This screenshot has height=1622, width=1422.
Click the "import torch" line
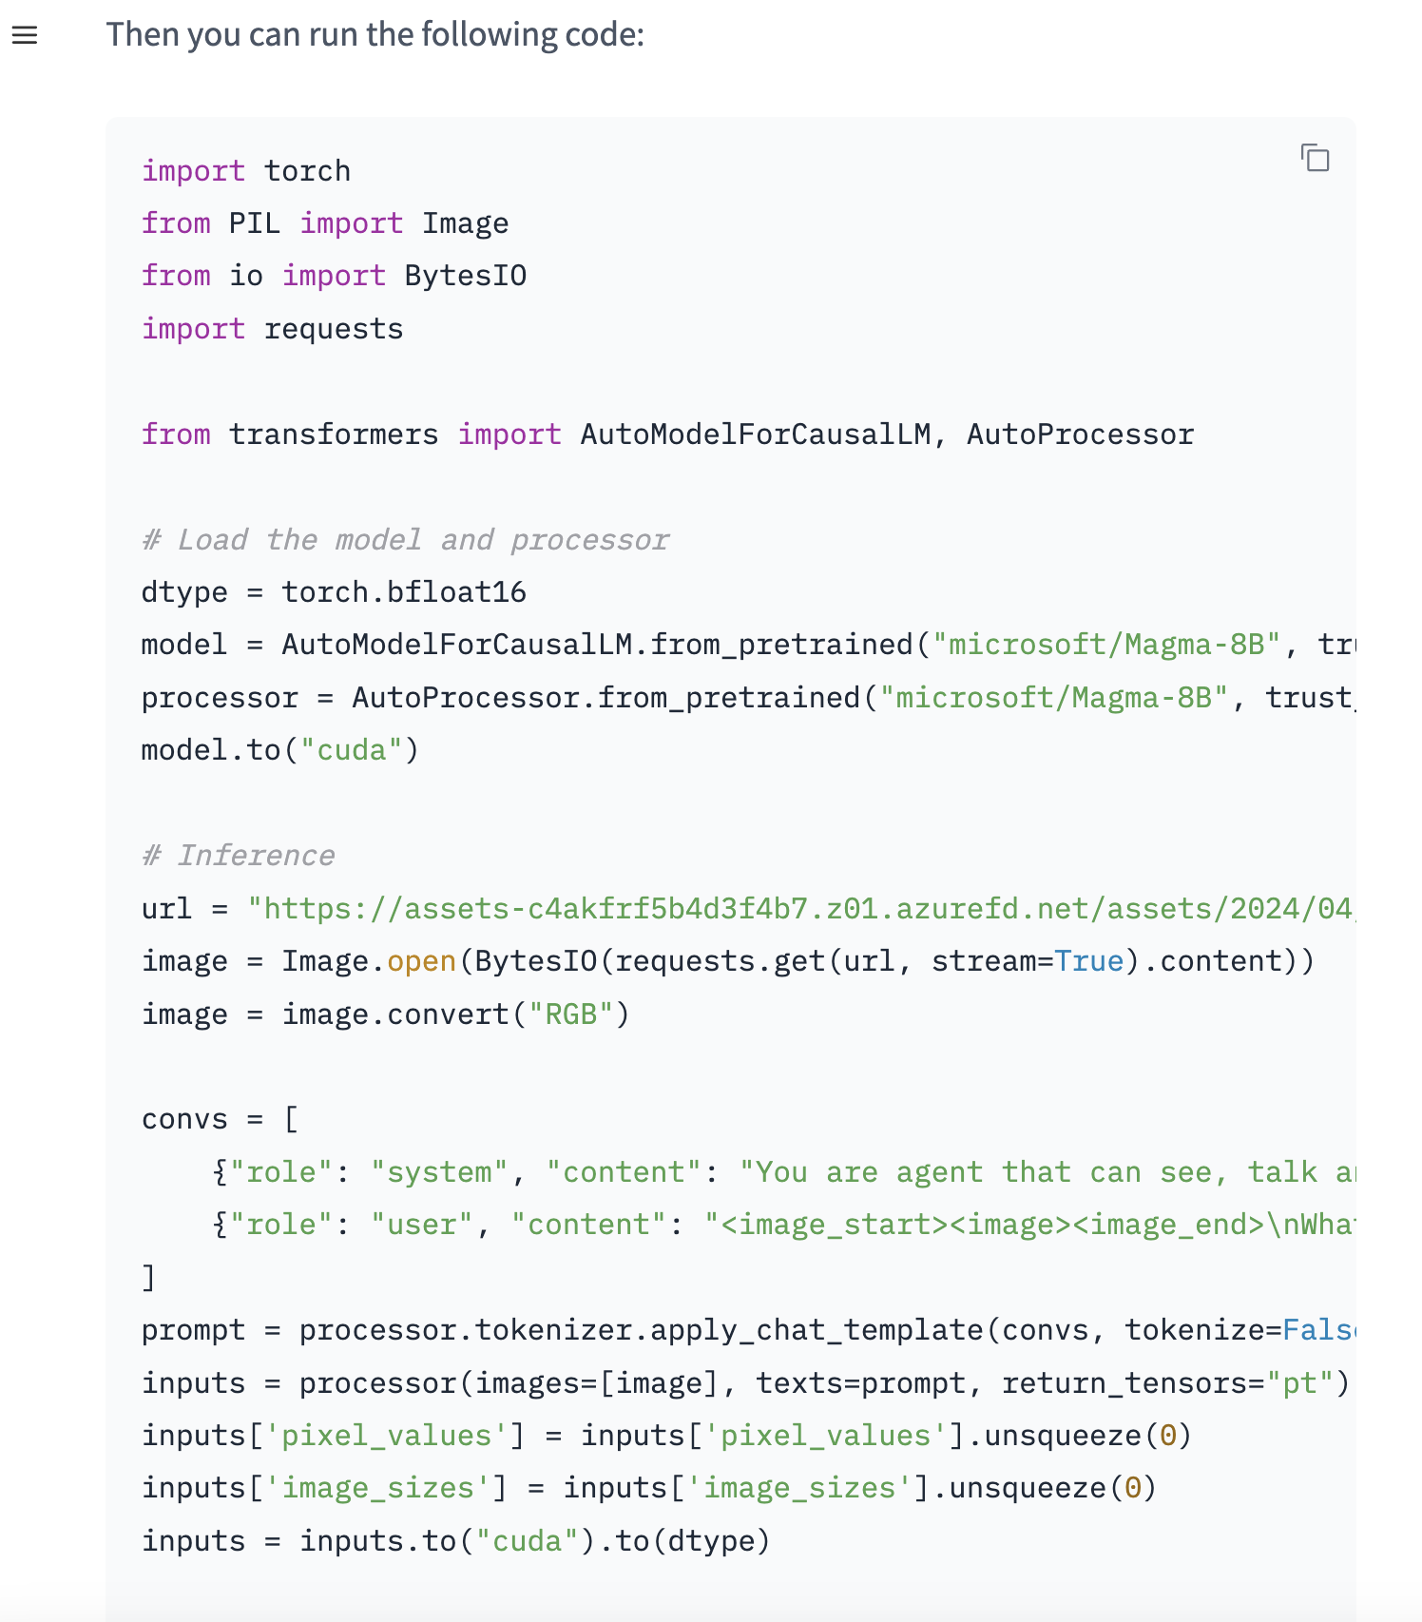click(245, 171)
